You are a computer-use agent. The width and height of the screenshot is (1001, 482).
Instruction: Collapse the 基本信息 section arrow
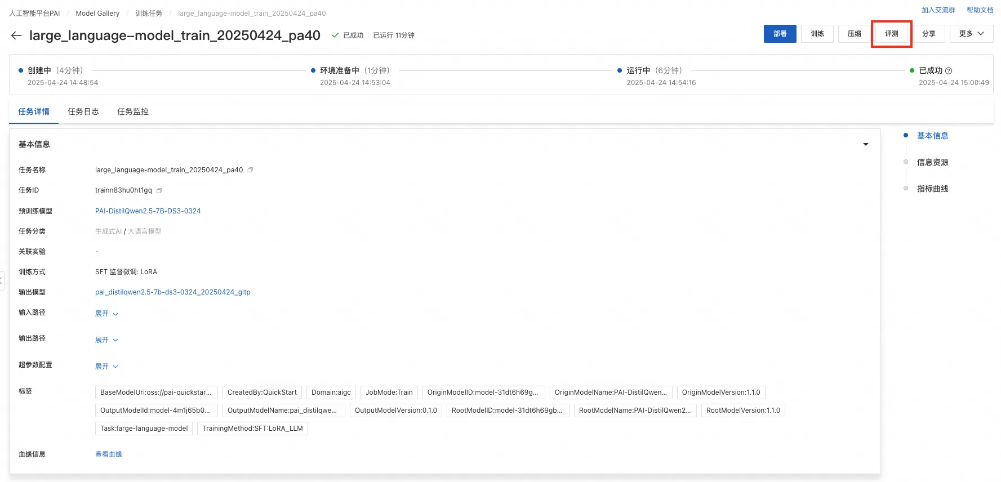pyautogui.click(x=866, y=145)
